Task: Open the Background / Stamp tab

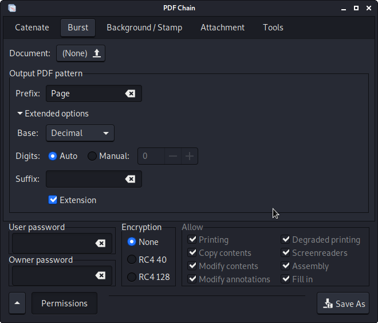Action: click(144, 28)
